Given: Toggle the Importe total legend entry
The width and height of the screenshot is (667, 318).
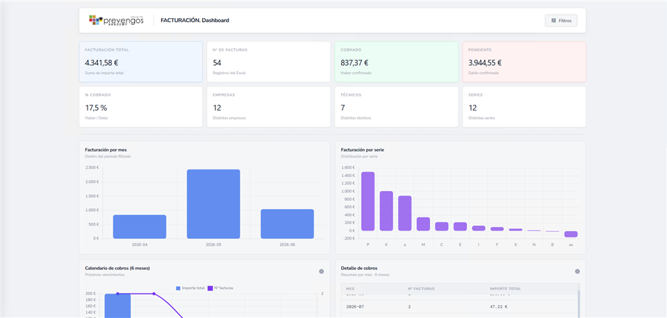Looking at the screenshot, I should pos(190,288).
